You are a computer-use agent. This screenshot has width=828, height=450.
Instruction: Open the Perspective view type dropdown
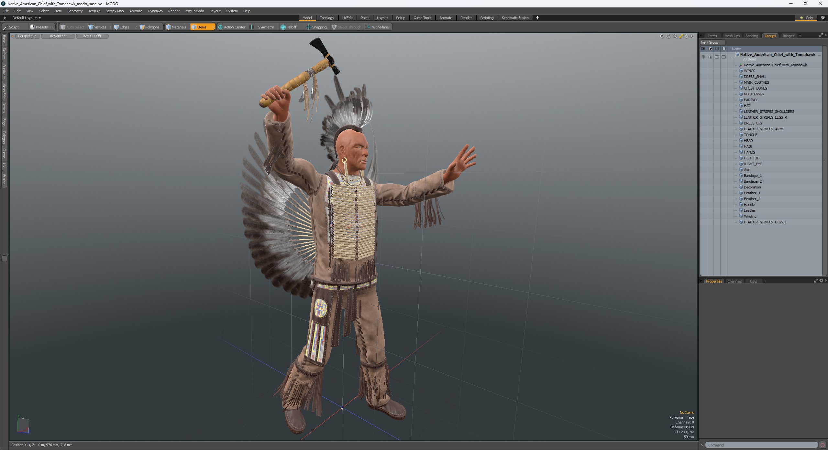(x=27, y=36)
